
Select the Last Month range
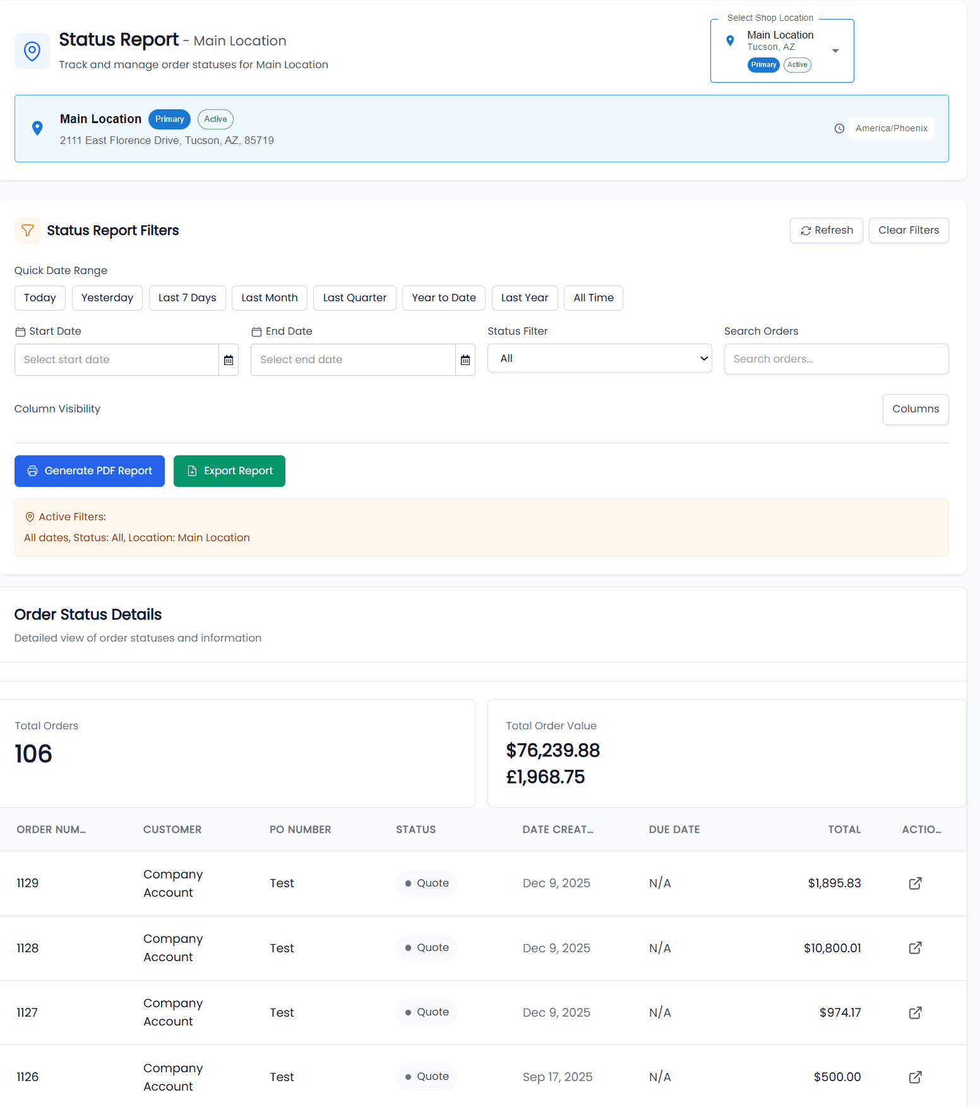coord(270,298)
